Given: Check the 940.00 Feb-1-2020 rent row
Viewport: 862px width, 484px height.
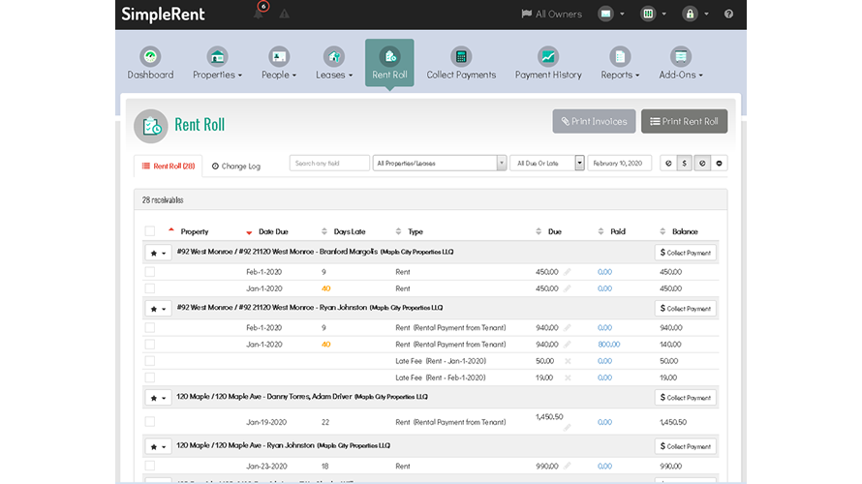Looking at the screenshot, I should tap(149, 328).
